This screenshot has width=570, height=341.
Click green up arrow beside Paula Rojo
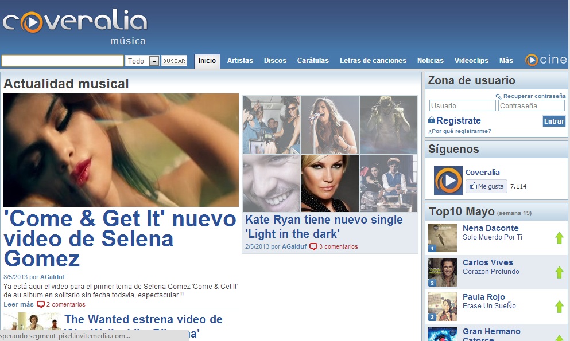[x=559, y=307]
